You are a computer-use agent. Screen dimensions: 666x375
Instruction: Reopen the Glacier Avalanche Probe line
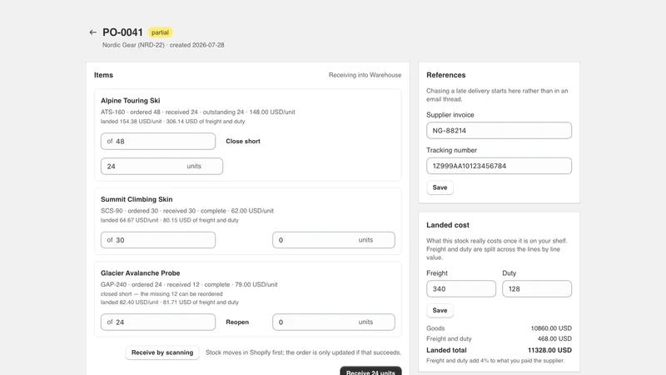click(x=237, y=322)
